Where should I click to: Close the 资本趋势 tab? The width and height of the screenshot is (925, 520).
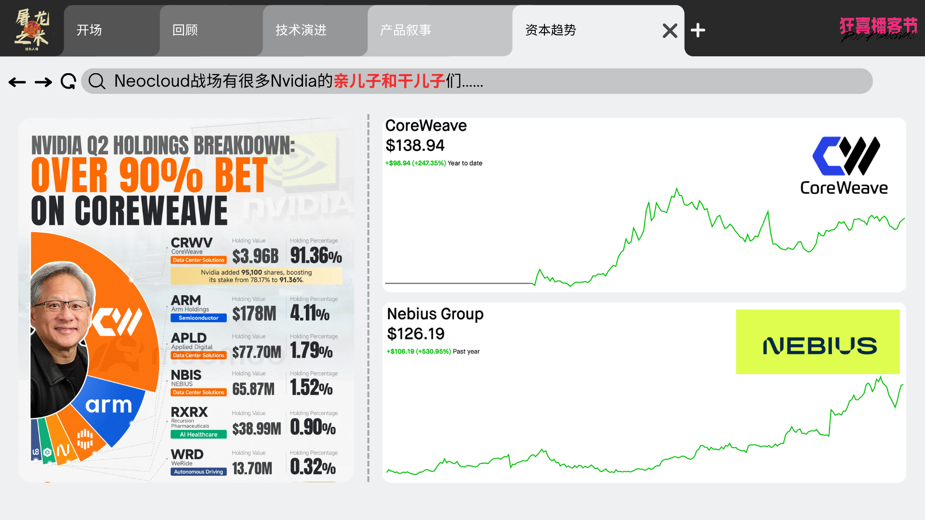[x=670, y=31]
